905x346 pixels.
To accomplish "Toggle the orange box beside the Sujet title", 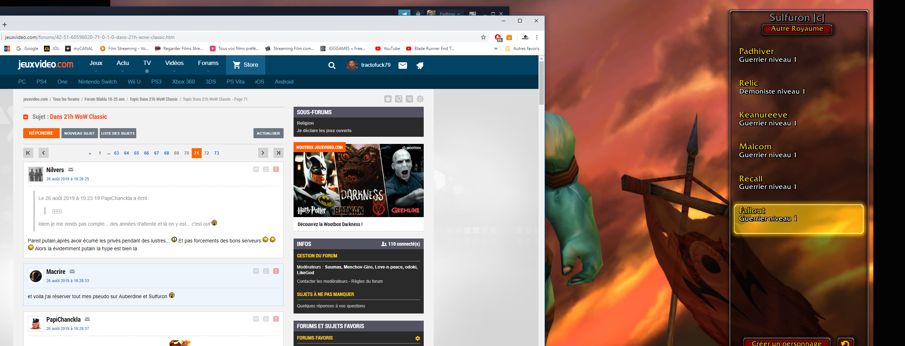I will [x=26, y=117].
